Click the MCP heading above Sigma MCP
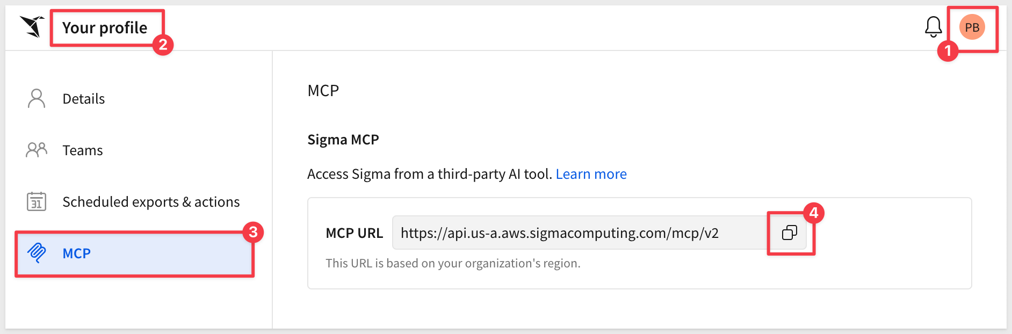1012x334 pixels. click(x=323, y=91)
